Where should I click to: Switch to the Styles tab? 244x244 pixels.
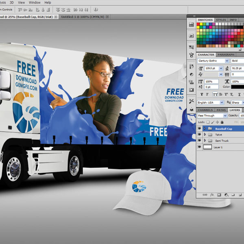pos(221,20)
